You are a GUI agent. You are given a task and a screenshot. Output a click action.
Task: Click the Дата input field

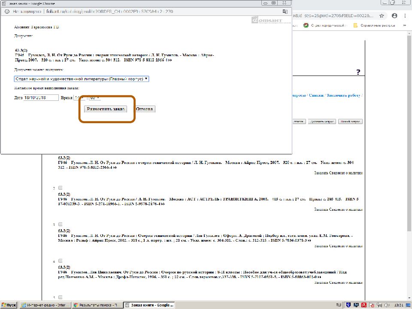41,98
